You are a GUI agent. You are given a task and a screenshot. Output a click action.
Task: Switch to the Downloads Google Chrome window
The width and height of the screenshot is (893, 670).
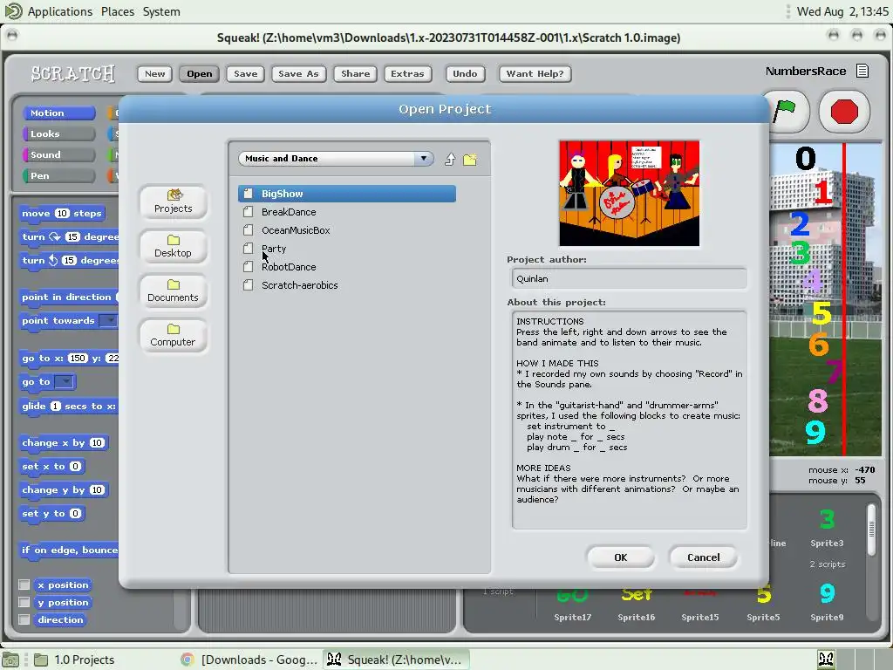[249, 660]
